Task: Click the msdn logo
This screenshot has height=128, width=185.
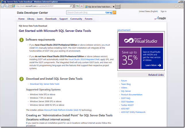Action: (160, 18)
